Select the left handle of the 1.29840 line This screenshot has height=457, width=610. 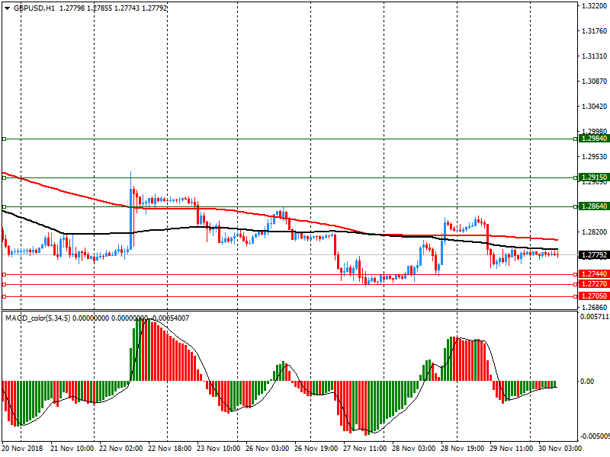tap(4, 139)
